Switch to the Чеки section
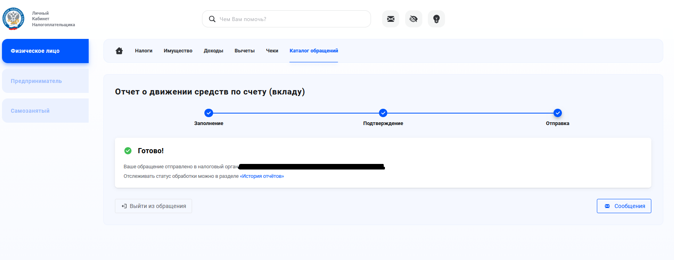674x260 pixels. coord(272,51)
